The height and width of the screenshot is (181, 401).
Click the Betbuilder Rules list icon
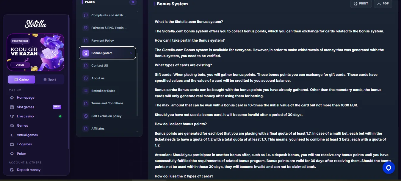pyautogui.click(x=86, y=91)
